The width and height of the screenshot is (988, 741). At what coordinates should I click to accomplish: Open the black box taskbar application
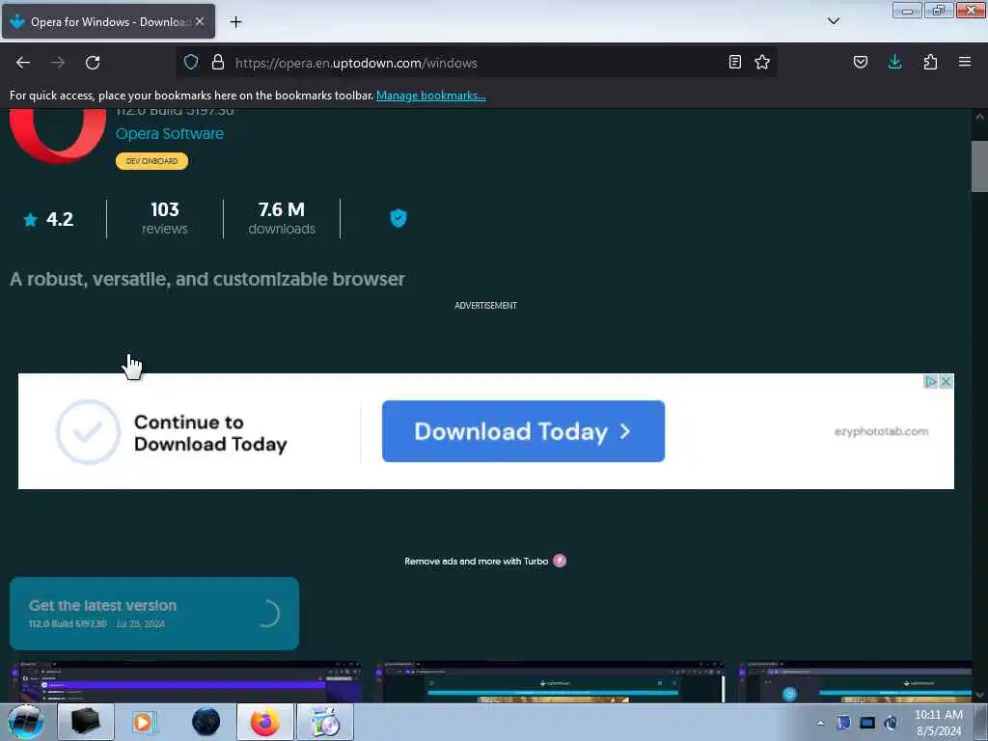[x=86, y=722]
